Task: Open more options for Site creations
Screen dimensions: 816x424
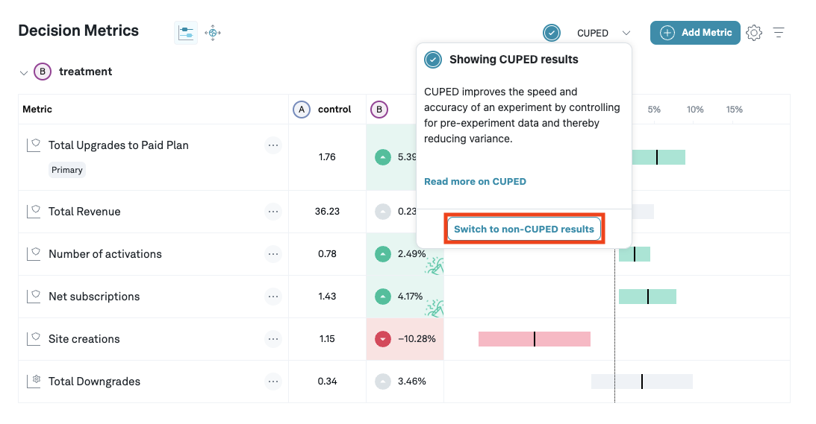Action: coord(273,339)
